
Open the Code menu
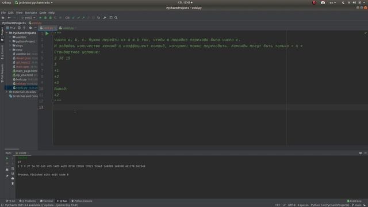(x=43, y=13)
